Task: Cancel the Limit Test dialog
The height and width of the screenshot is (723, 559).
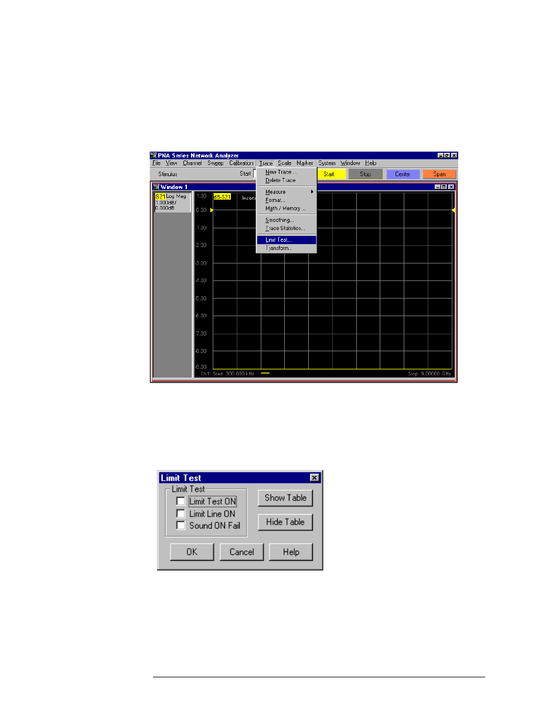Action: pyautogui.click(x=241, y=552)
